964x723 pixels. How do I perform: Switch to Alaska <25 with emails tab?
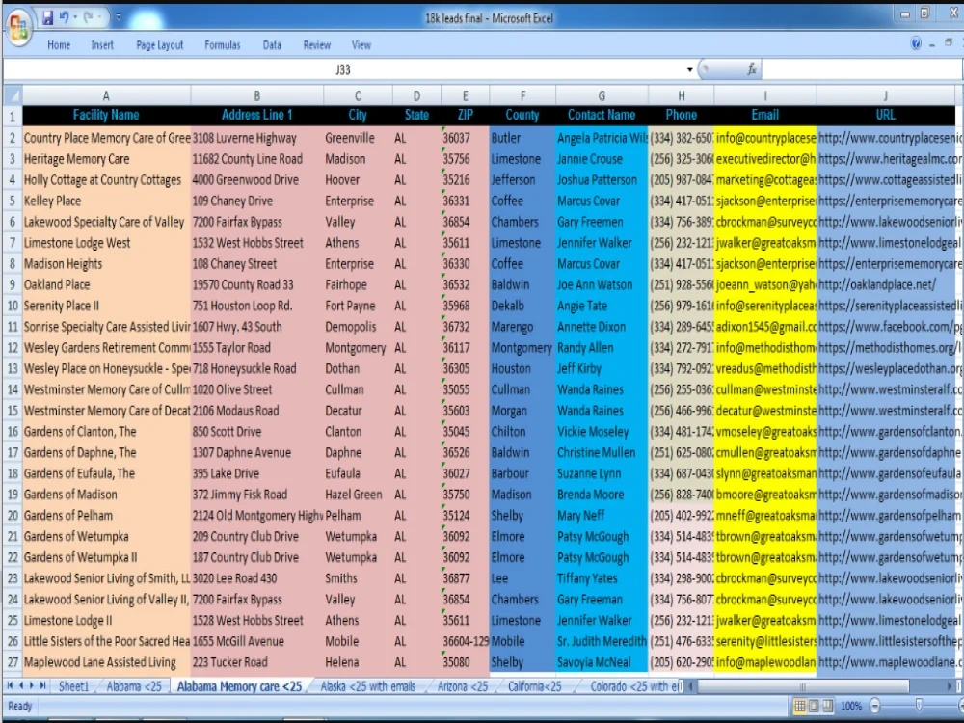367,686
